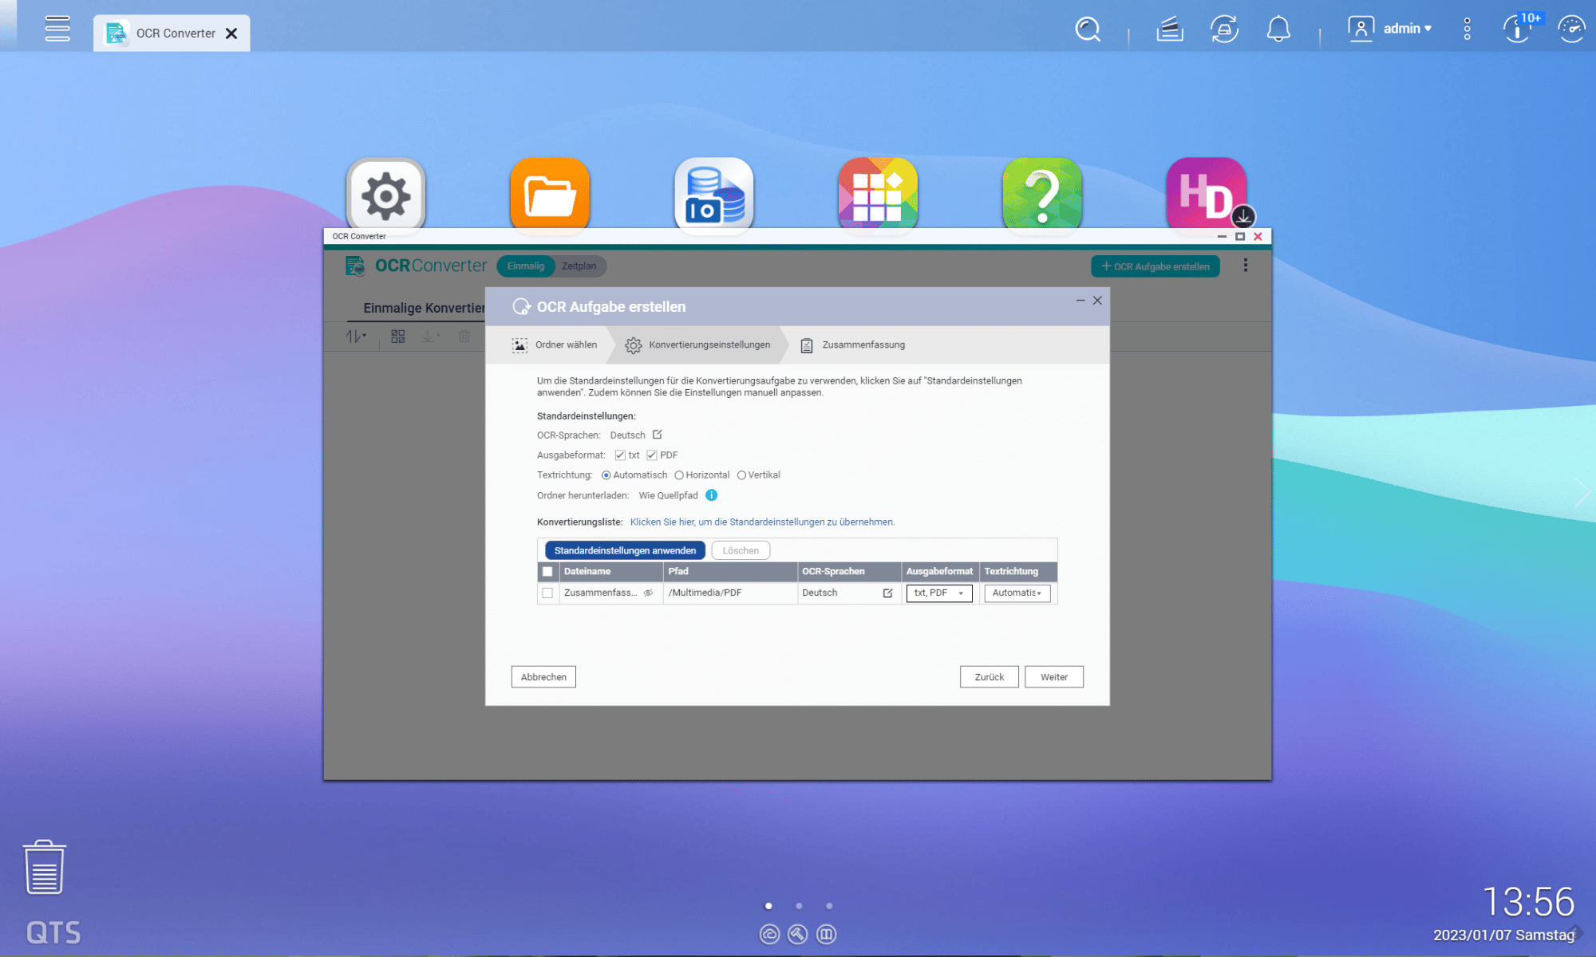Open notifications bell in top bar
1596x957 pixels.
[x=1278, y=30]
